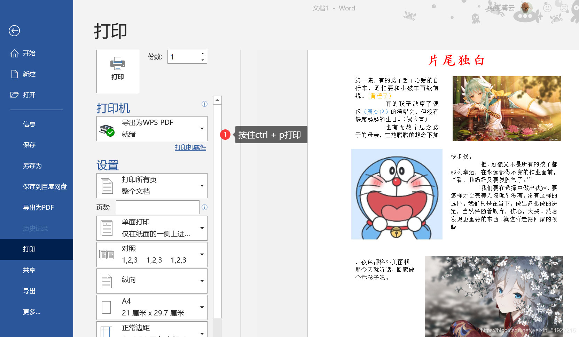This screenshot has height=337, width=579.
Task: Open the A4 paper size dropdown
Action: click(x=152, y=307)
